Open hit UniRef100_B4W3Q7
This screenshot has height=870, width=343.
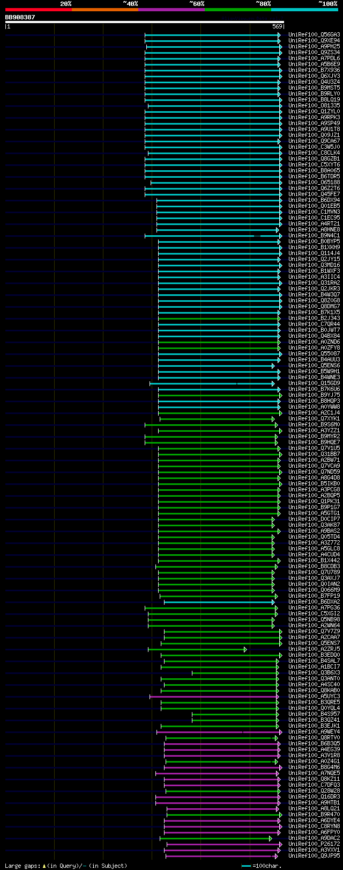314,294
